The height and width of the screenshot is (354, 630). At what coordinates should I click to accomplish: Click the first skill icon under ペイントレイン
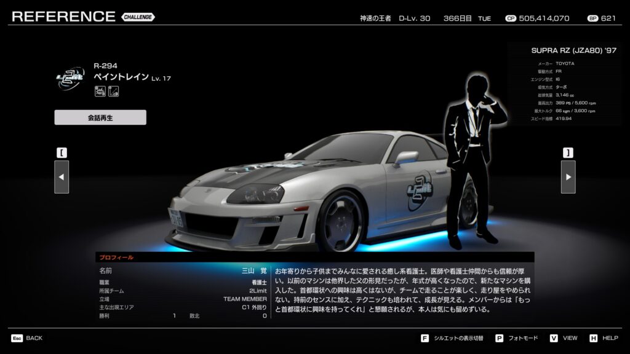coord(99,92)
